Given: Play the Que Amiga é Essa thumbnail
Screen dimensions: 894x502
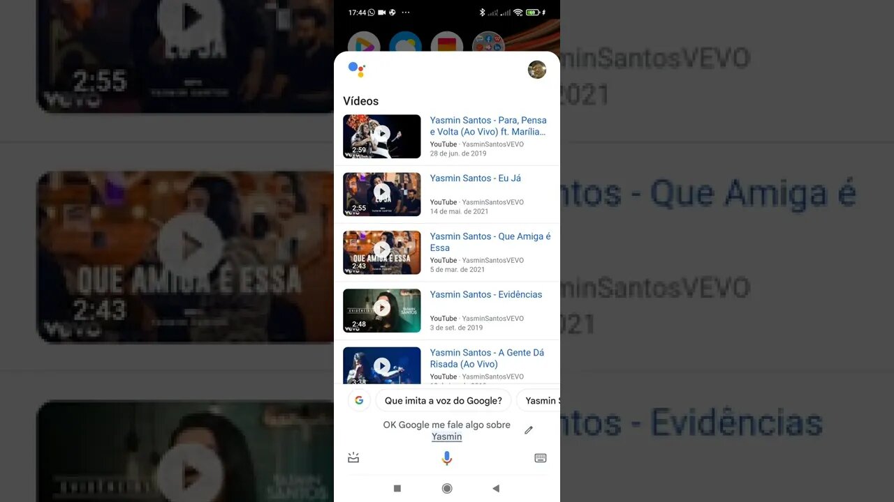Looking at the screenshot, I should click(382, 252).
